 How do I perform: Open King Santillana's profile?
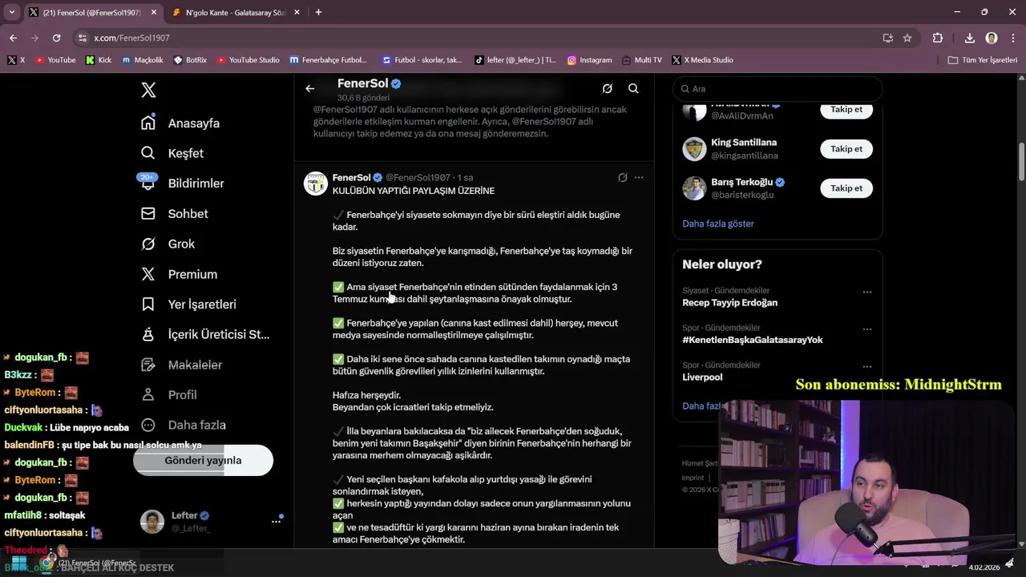(744, 143)
